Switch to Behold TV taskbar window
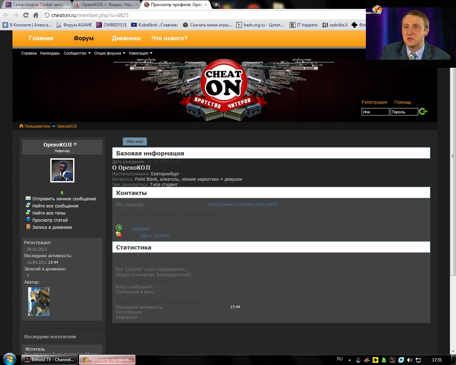 click(49, 360)
